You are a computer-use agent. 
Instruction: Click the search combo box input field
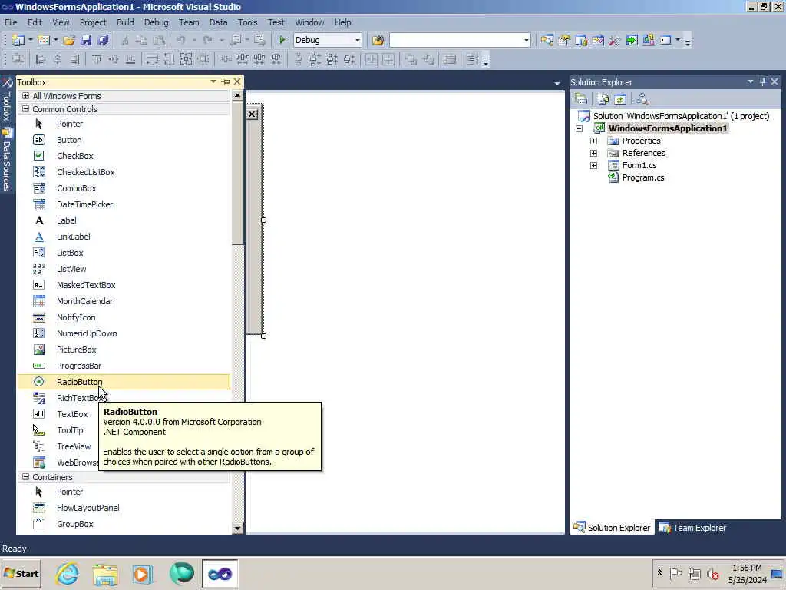click(455, 40)
